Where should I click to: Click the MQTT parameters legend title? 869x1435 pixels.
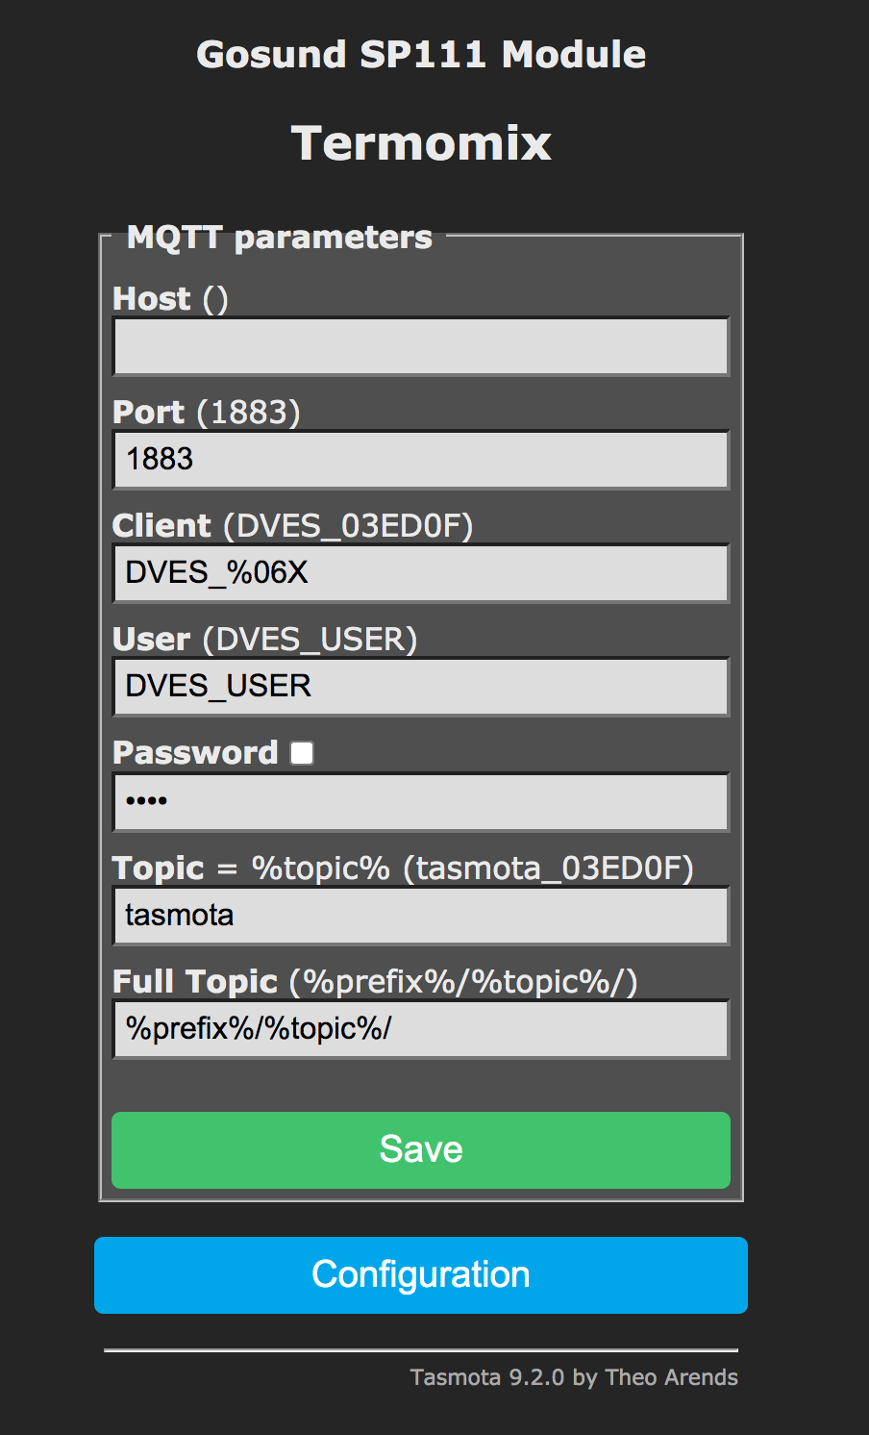pos(280,238)
